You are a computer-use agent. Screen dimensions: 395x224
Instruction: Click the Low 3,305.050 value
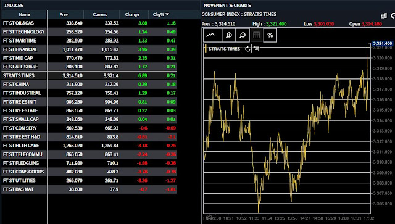[x=323, y=24]
